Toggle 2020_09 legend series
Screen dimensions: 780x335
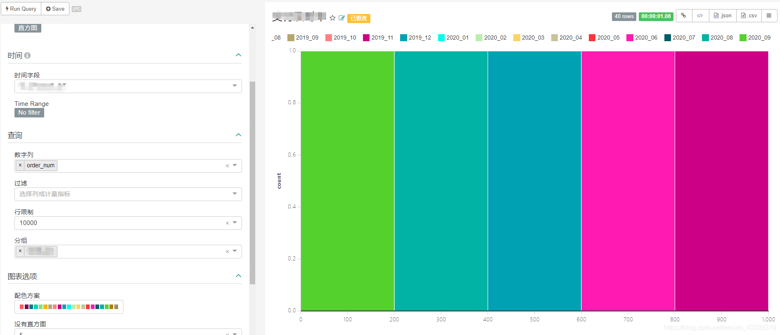coord(755,37)
